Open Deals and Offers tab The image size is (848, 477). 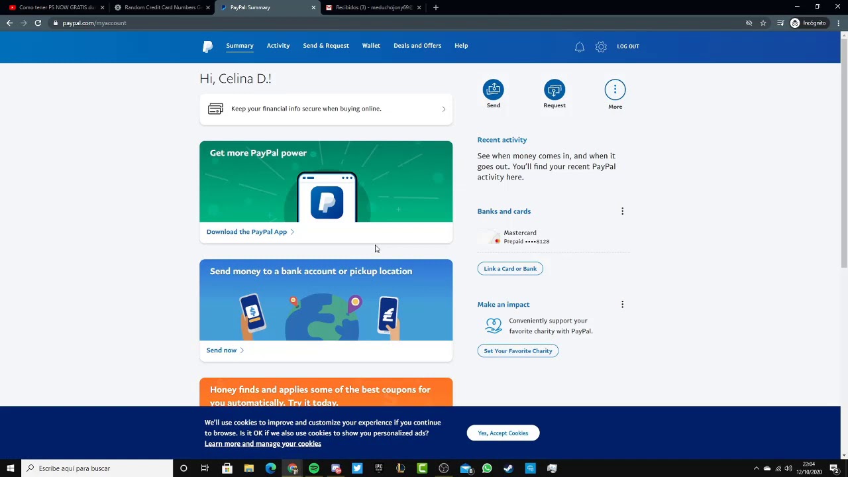[x=417, y=46]
